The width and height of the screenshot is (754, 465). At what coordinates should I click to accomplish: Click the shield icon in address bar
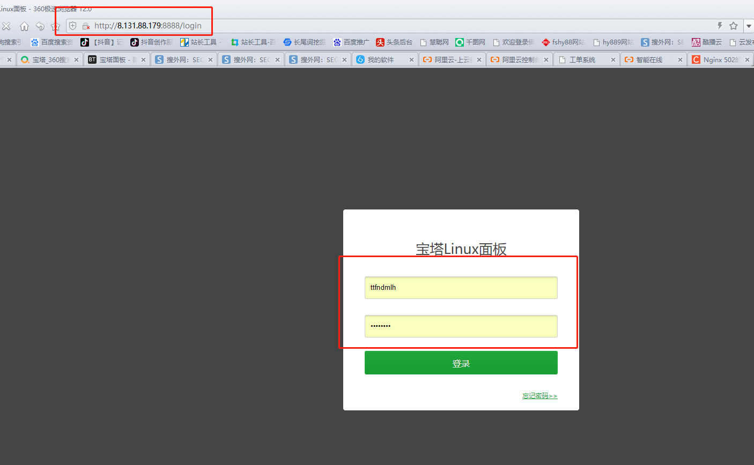[x=73, y=26]
